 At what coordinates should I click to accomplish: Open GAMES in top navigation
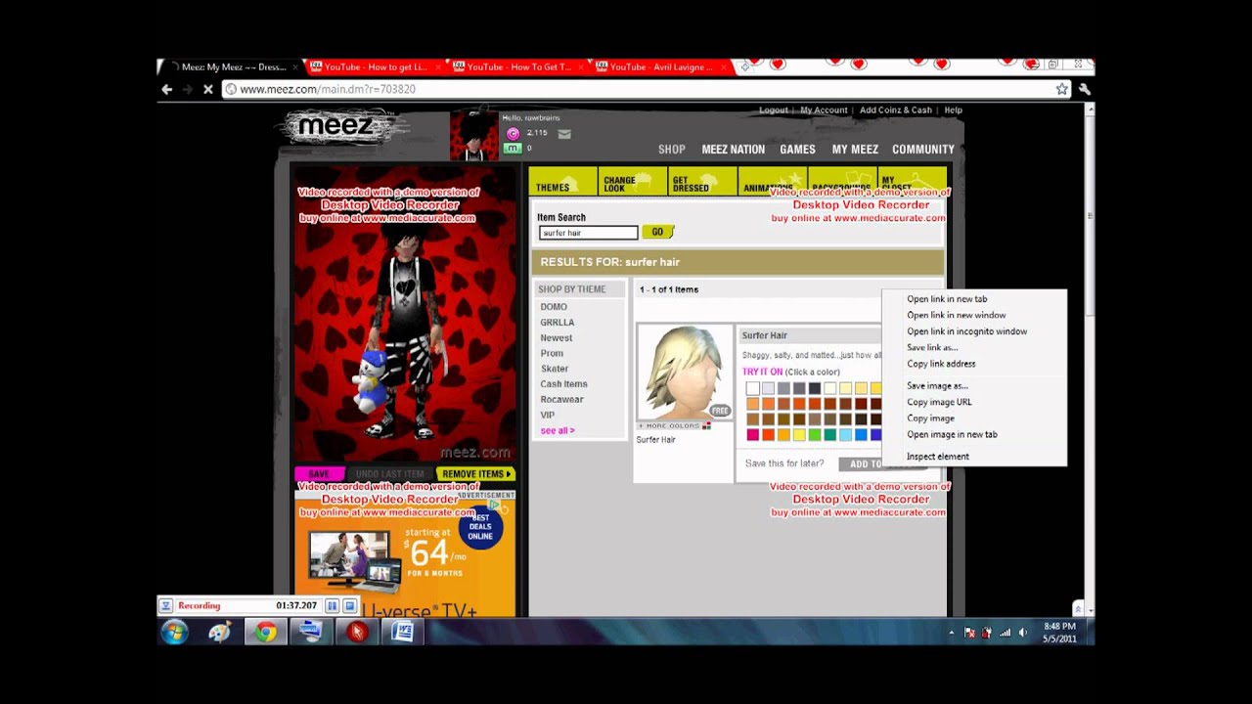tap(797, 150)
